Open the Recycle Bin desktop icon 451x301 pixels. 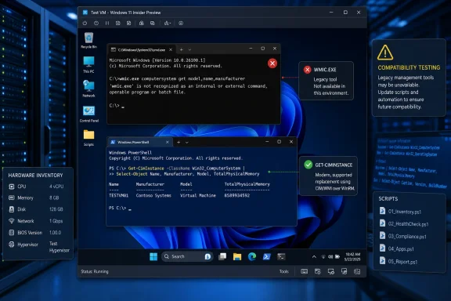[88, 40]
